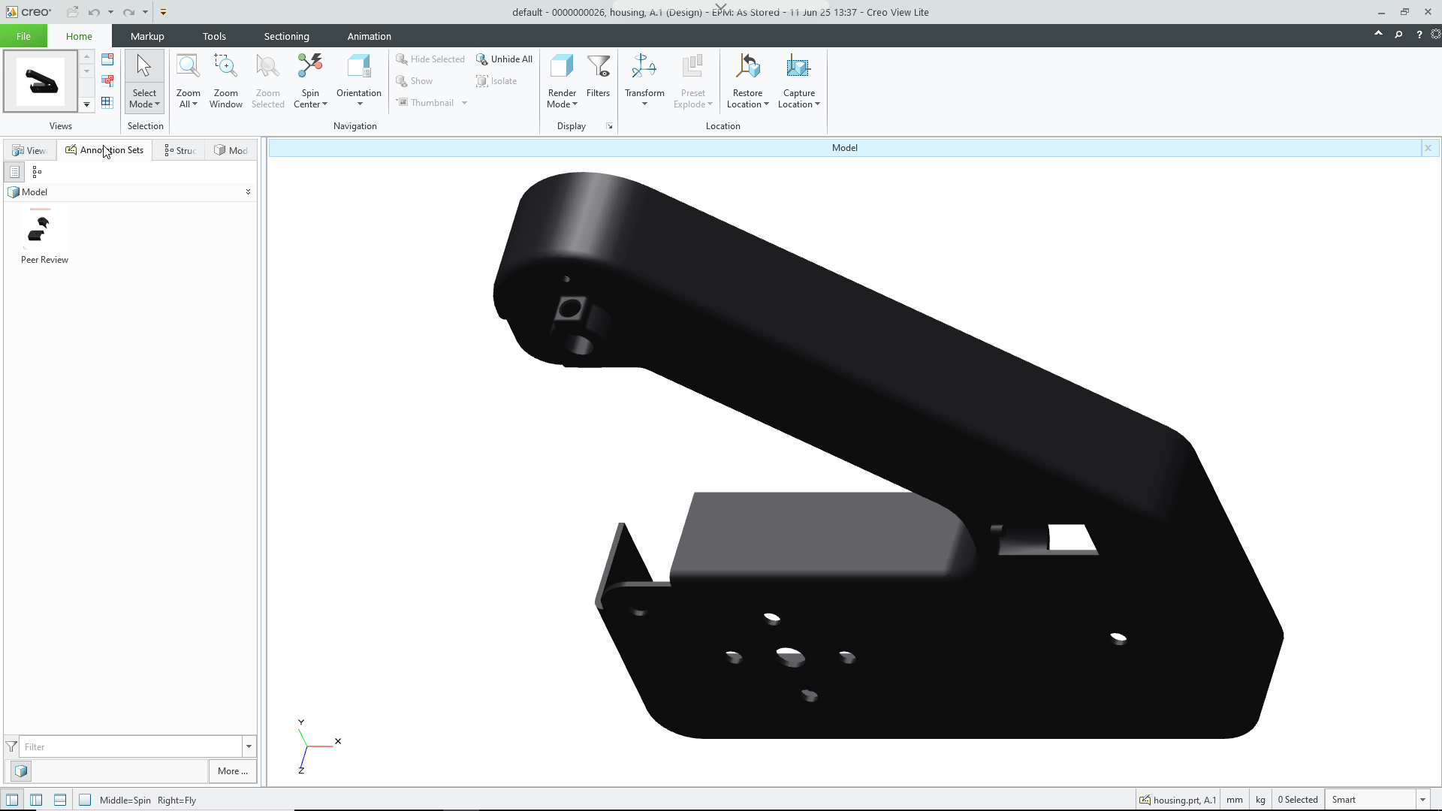Click the Filter text field

pyautogui.click(x=130, y=746)
